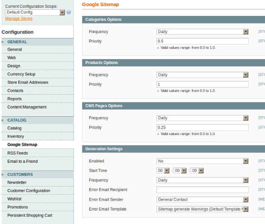Click the Products Options Priority field
Image resolution: width=265 pixels, height=224 pixels.
[x=203, y=84]
